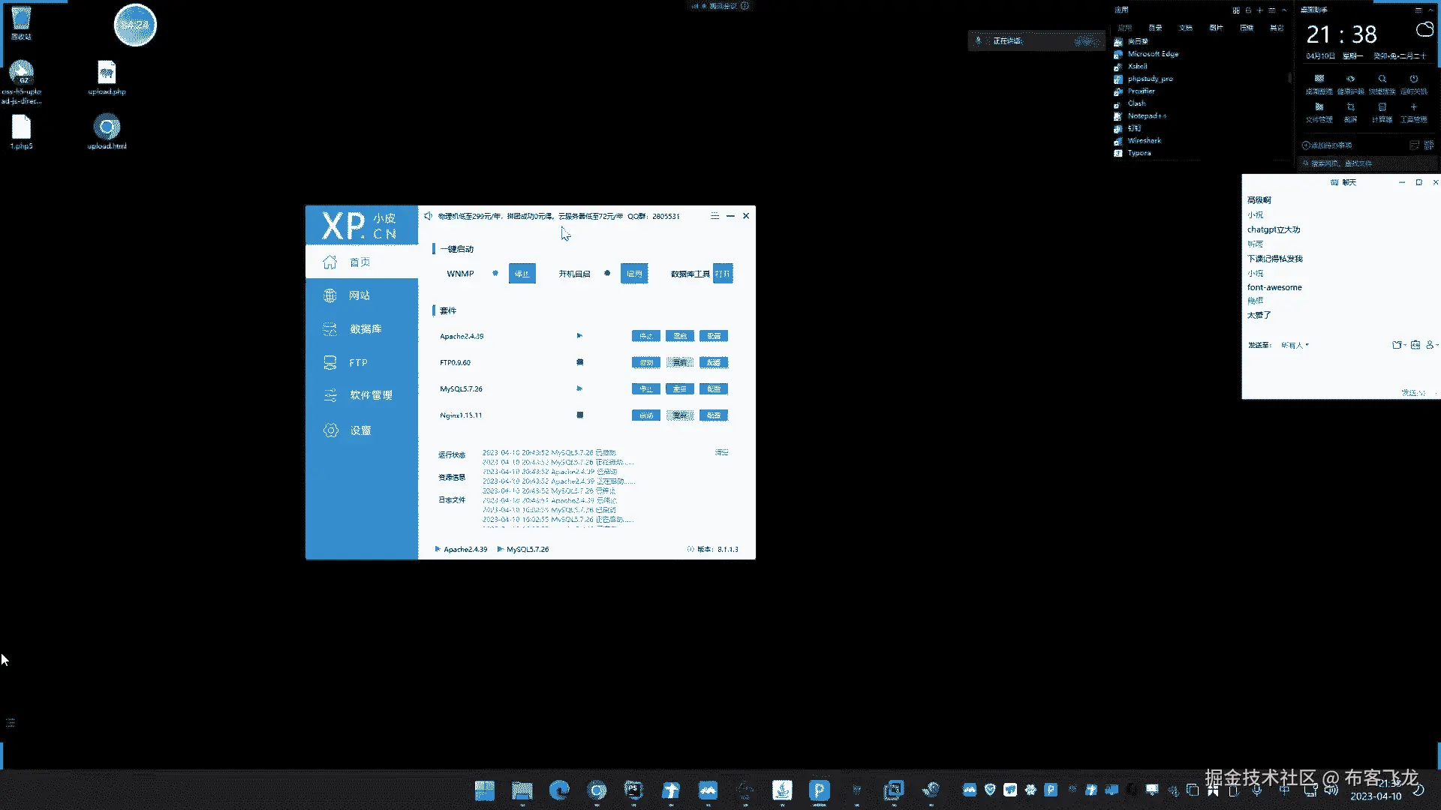Collapse the 应用 panel with chevron

1284,10
